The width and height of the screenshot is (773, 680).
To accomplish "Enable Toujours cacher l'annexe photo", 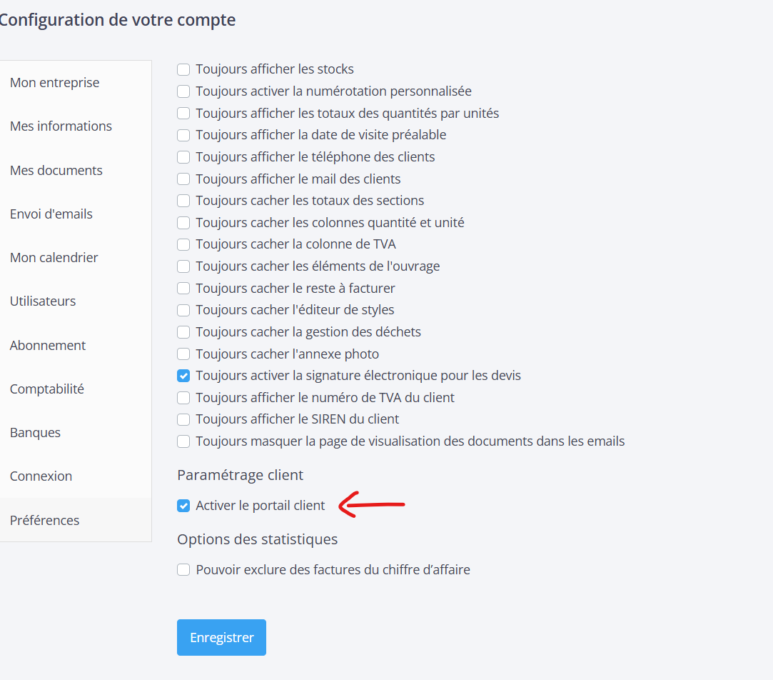I will [183, 354].
